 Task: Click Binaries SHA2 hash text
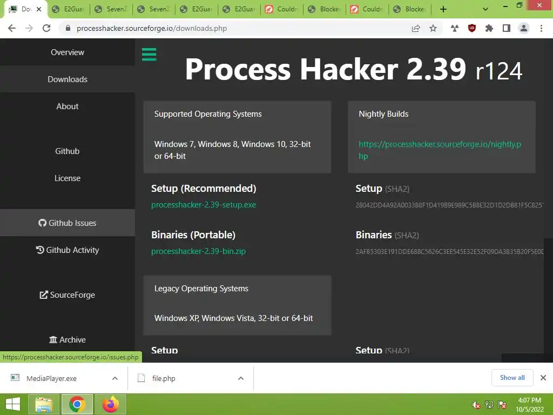pos(450,252)
